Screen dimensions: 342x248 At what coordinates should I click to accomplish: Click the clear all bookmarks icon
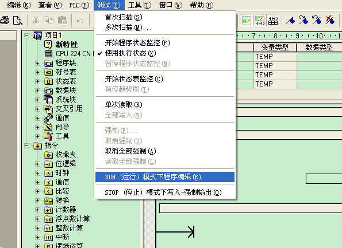[330, 20]
